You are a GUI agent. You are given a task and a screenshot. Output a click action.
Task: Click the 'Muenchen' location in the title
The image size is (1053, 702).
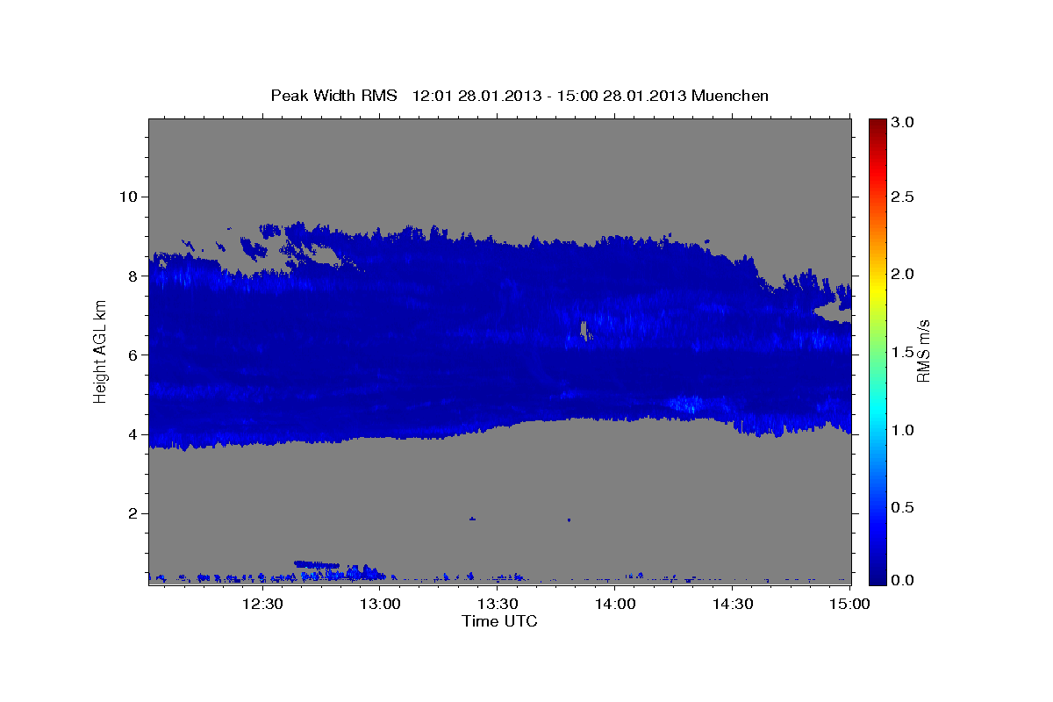tap(730, 96)
